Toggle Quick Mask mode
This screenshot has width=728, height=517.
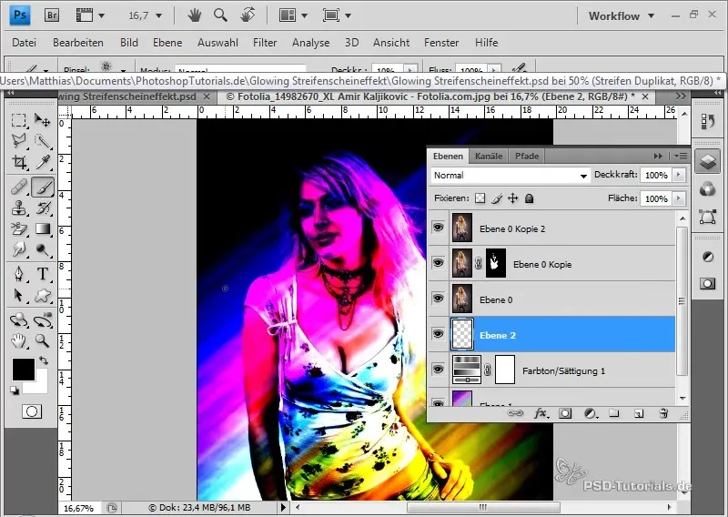(x=32, y=411)
